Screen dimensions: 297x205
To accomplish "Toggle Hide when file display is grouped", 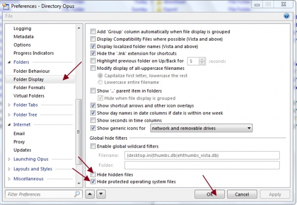I will [x=100, y=99].
